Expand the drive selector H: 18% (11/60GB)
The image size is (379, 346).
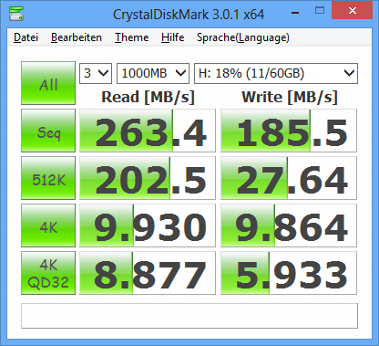(276, 73)
